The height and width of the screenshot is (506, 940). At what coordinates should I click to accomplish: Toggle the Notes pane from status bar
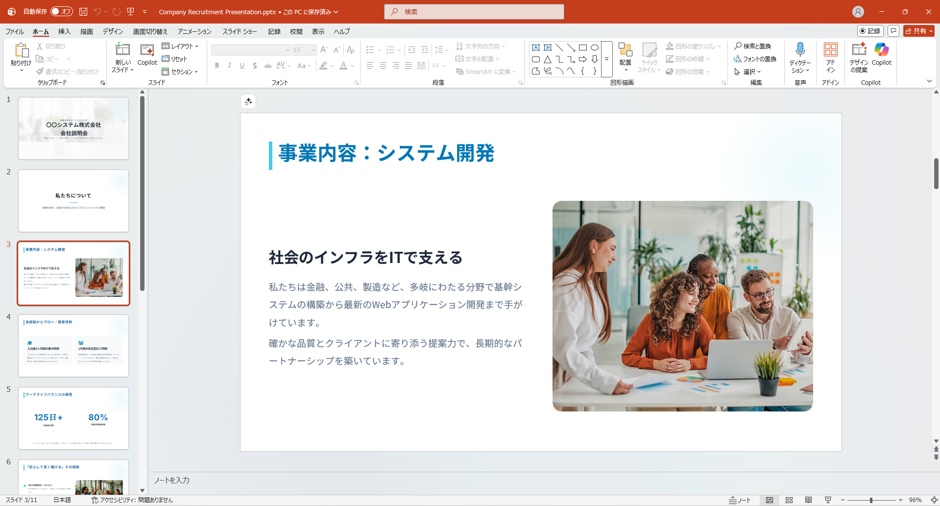point(740,500)
